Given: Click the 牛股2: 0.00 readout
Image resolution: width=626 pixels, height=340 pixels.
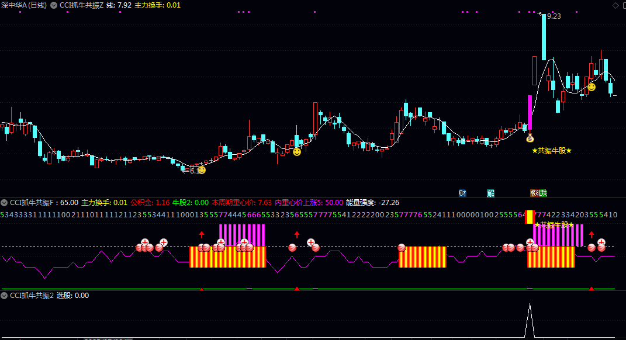Looking at the screenshot, I should coord(191,203).
